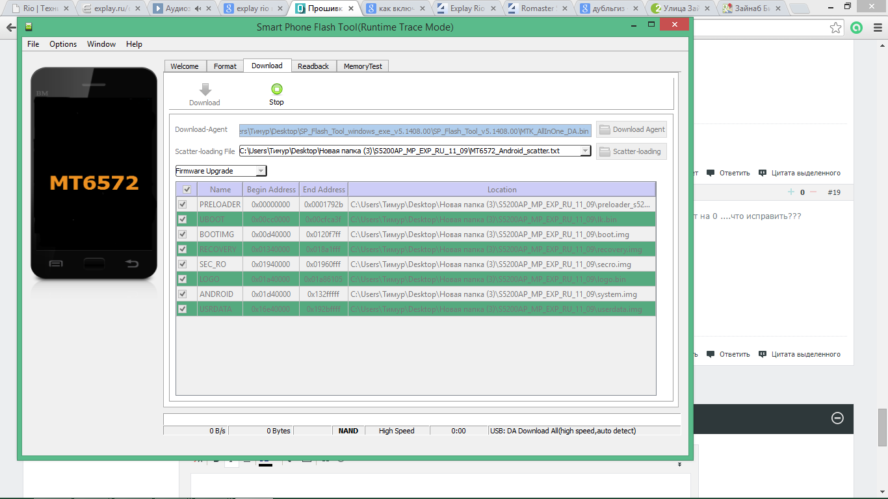This screenshot has height=499, width=888.
Task: Click the Download arrow icon
Action: pos(205,90)
